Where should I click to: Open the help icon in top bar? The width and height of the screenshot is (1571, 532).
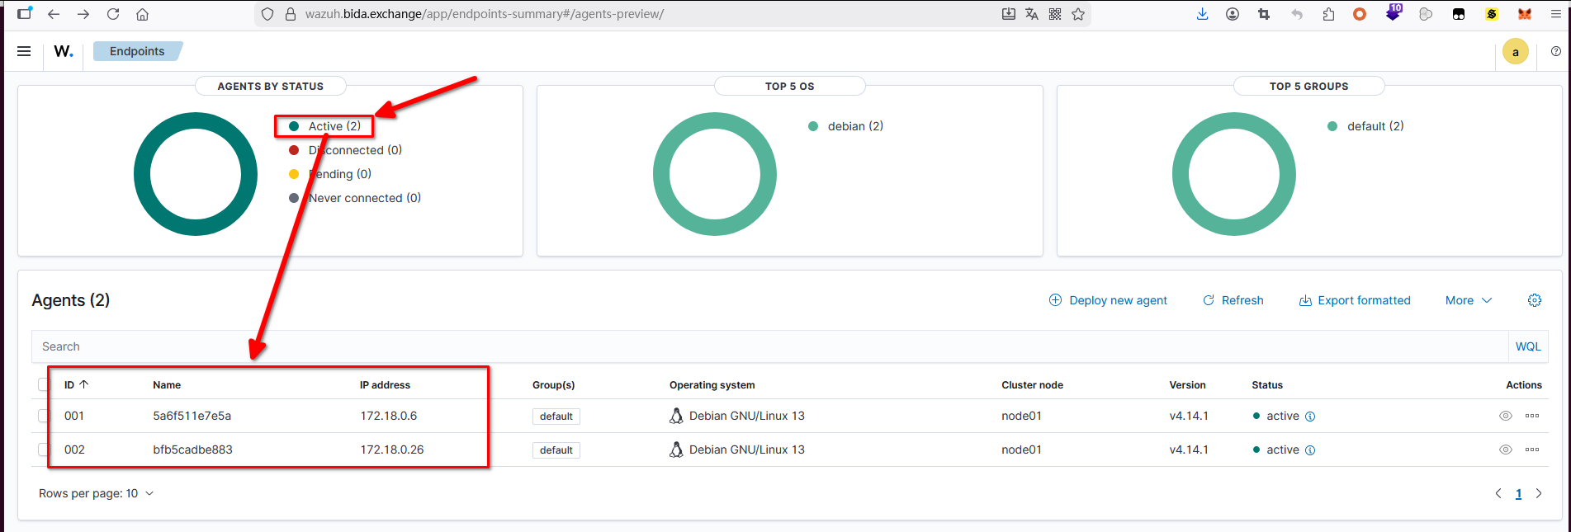[1555, 51]
